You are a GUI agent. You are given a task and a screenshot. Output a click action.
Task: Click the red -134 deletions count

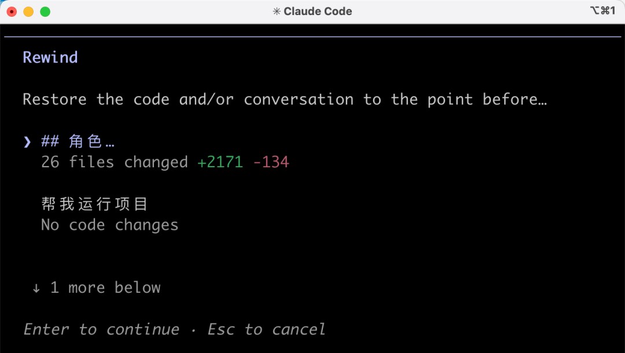[x=271, y=162]
